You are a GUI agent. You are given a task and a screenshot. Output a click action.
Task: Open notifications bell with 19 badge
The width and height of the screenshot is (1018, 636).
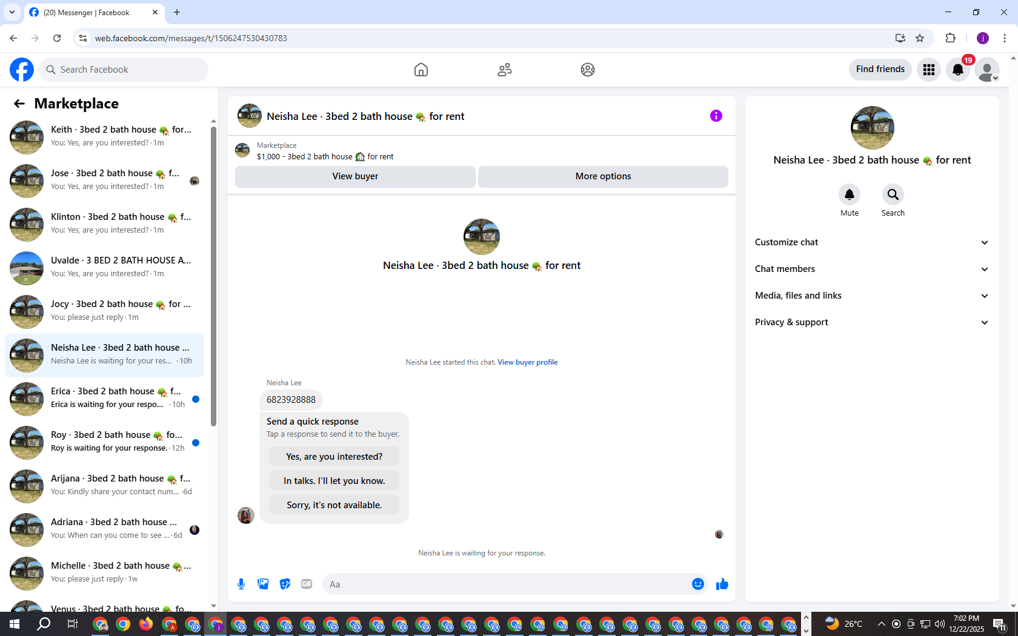pyautogui.click(x=958, y=70)
